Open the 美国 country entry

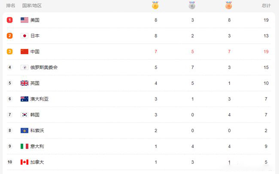point(35,20)
